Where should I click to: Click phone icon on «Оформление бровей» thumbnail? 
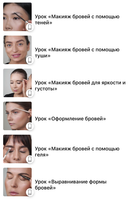[x=30, y=126]
